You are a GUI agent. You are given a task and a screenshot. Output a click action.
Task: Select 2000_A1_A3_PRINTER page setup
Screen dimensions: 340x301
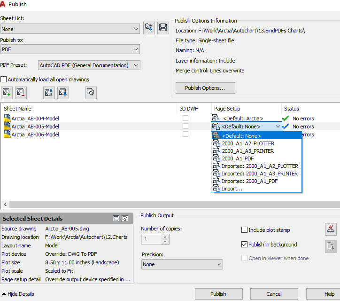256,151
